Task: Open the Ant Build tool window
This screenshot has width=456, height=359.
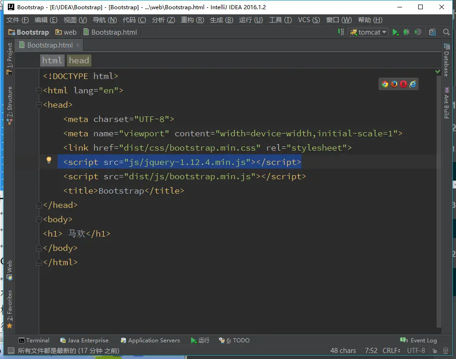Action: tap(446, 103)
